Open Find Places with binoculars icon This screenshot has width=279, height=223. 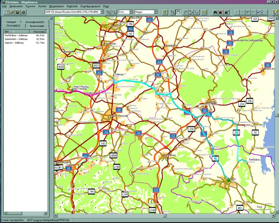click(x=215, y=12)
